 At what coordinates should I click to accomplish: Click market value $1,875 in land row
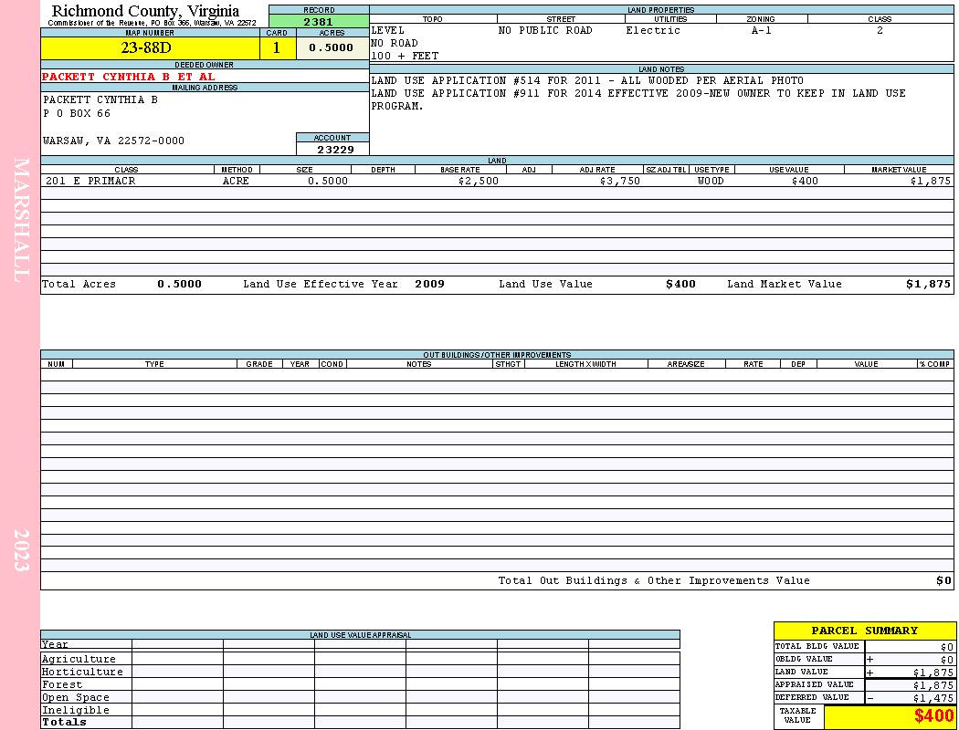tap(931, 182)
